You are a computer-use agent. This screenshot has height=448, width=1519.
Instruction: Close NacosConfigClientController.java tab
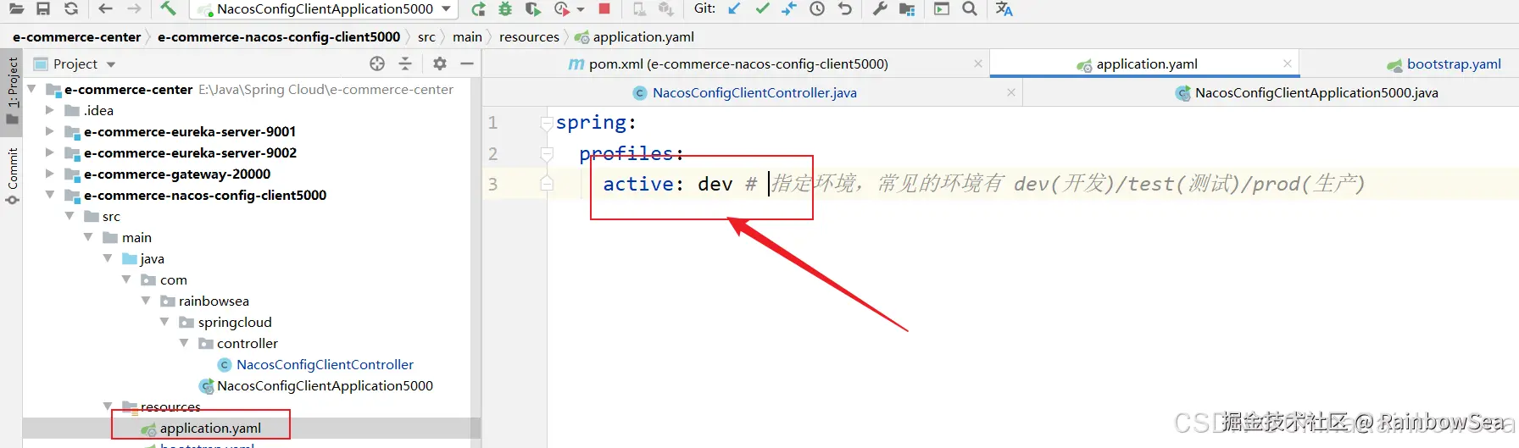click(x=1011, y=92)
